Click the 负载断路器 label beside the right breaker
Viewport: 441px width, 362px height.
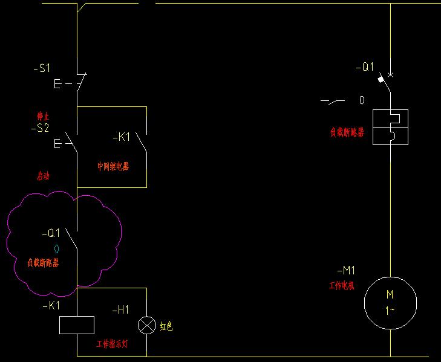pos(347,133)
